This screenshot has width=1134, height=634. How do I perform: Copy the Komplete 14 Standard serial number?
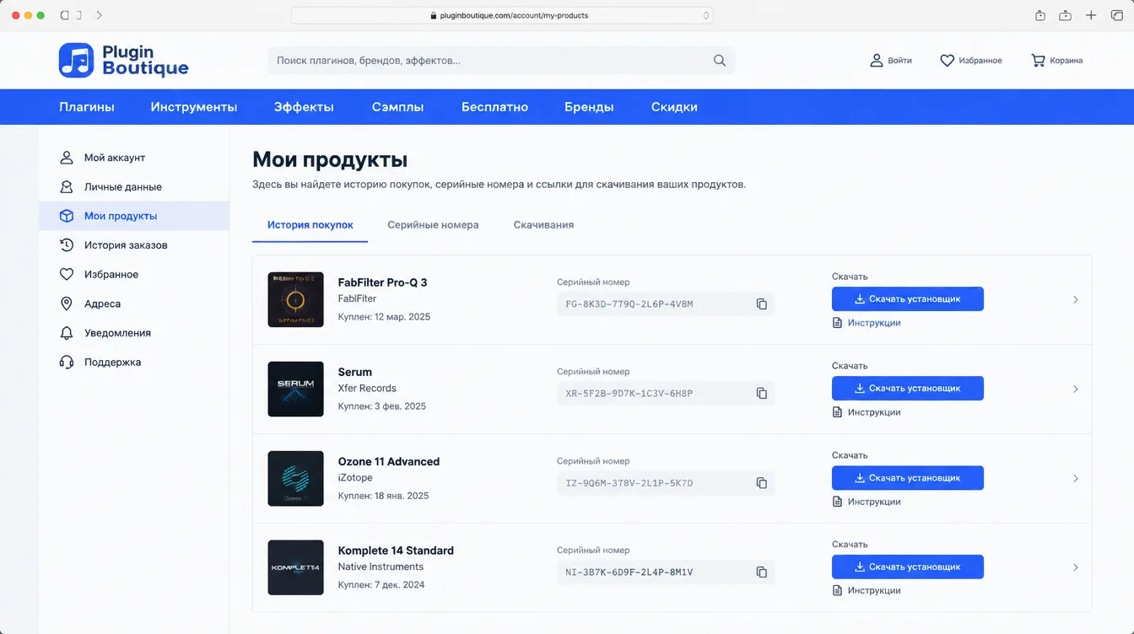(762, 572)
